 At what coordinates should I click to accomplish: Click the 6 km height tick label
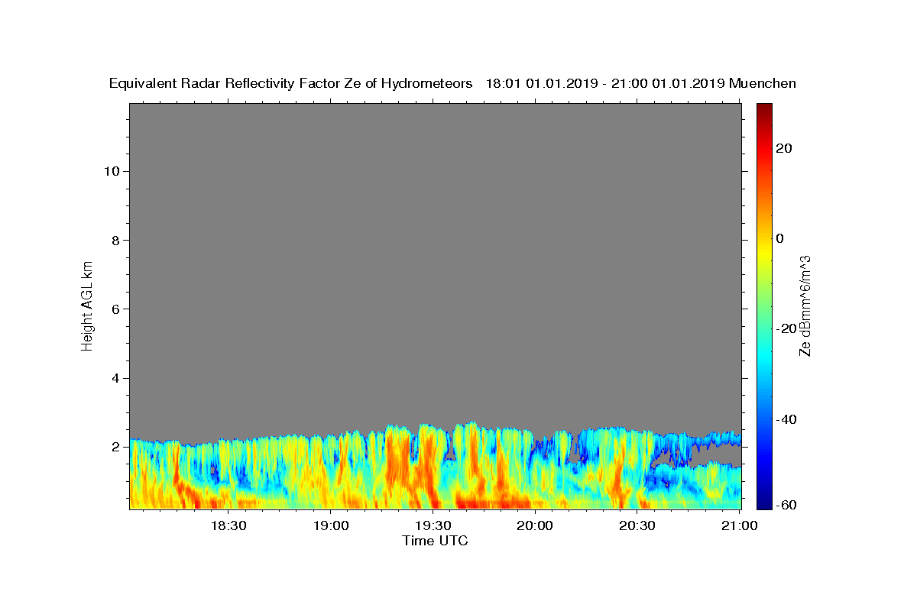click(115, 309)
